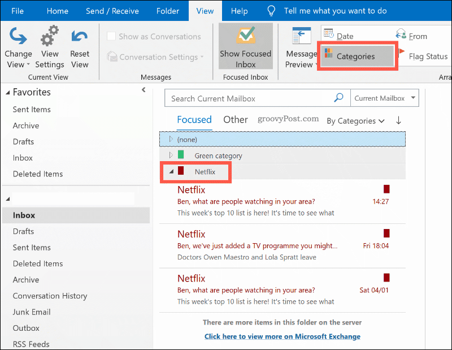452x350 pixels.
Task: Open View Settings
Action: click(x=50, y=45)
